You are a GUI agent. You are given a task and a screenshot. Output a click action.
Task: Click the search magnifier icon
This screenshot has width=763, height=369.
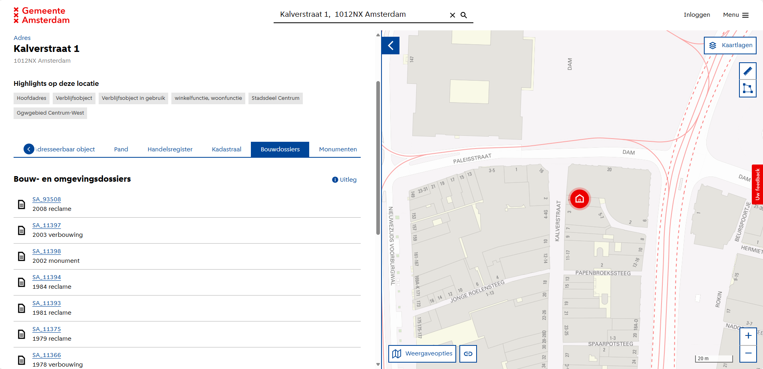[464, 15]
